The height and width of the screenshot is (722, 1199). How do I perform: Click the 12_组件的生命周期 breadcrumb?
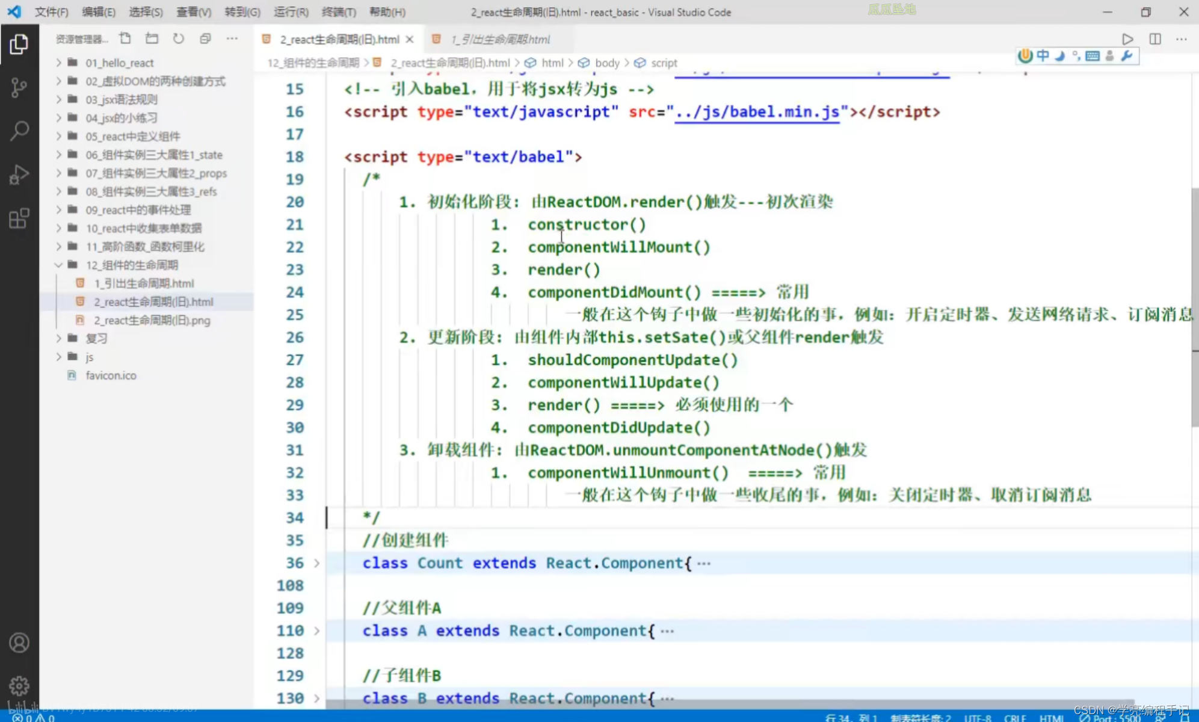(x=313, y=63)
